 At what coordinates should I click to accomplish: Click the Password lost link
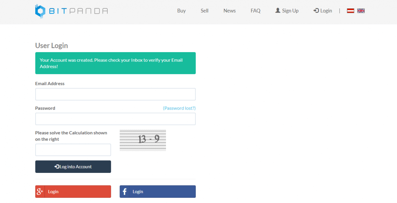click(179, 108)
